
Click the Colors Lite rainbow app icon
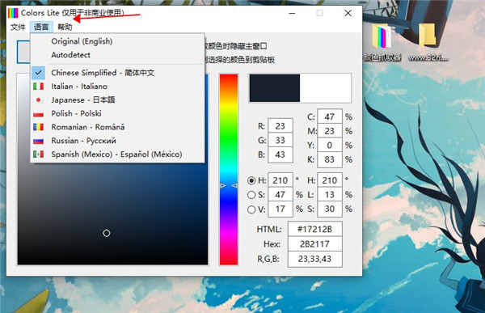pyautogui.click(x=13, y=13)
